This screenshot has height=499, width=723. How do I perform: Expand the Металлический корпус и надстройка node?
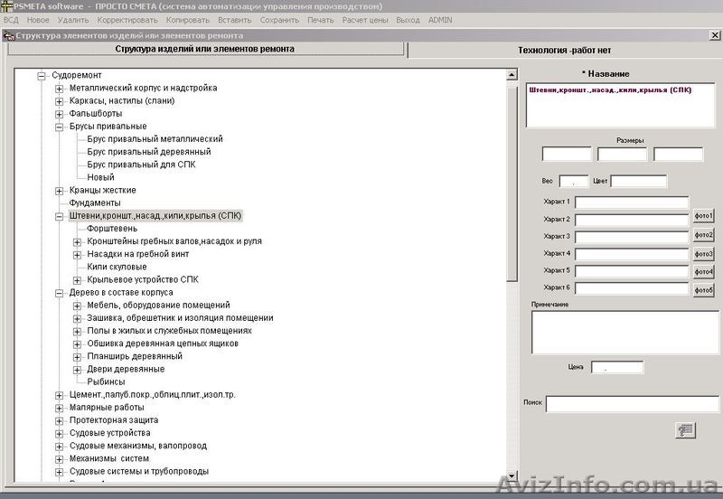click(x=60, y=89)
